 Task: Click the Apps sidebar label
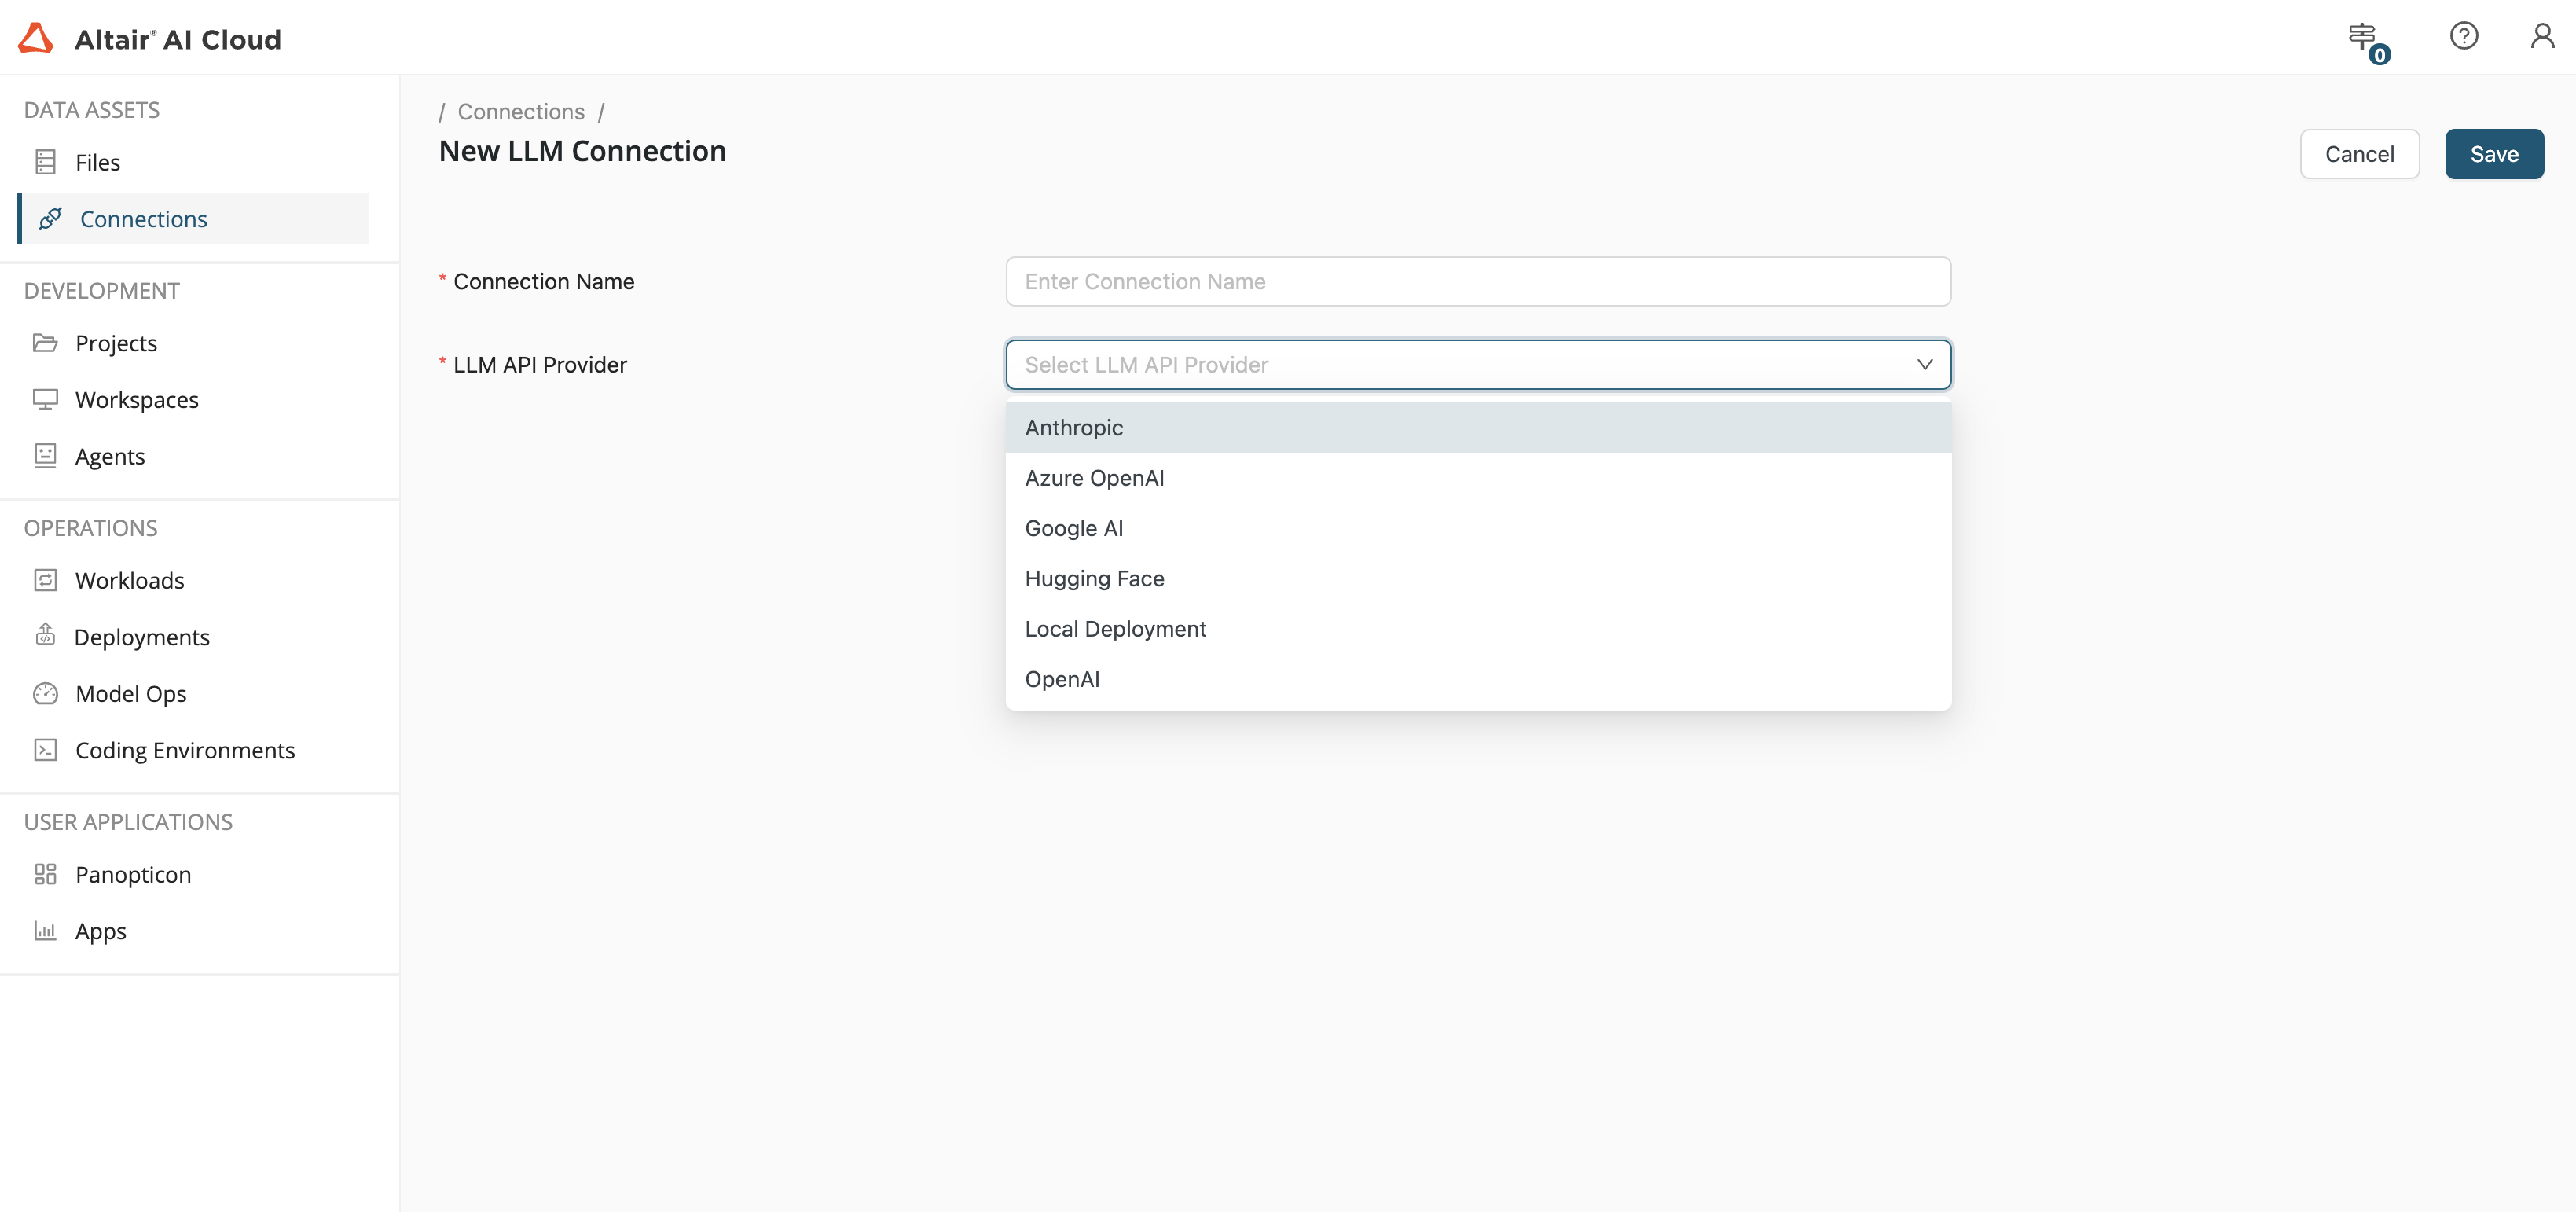(x=101, y=931)
